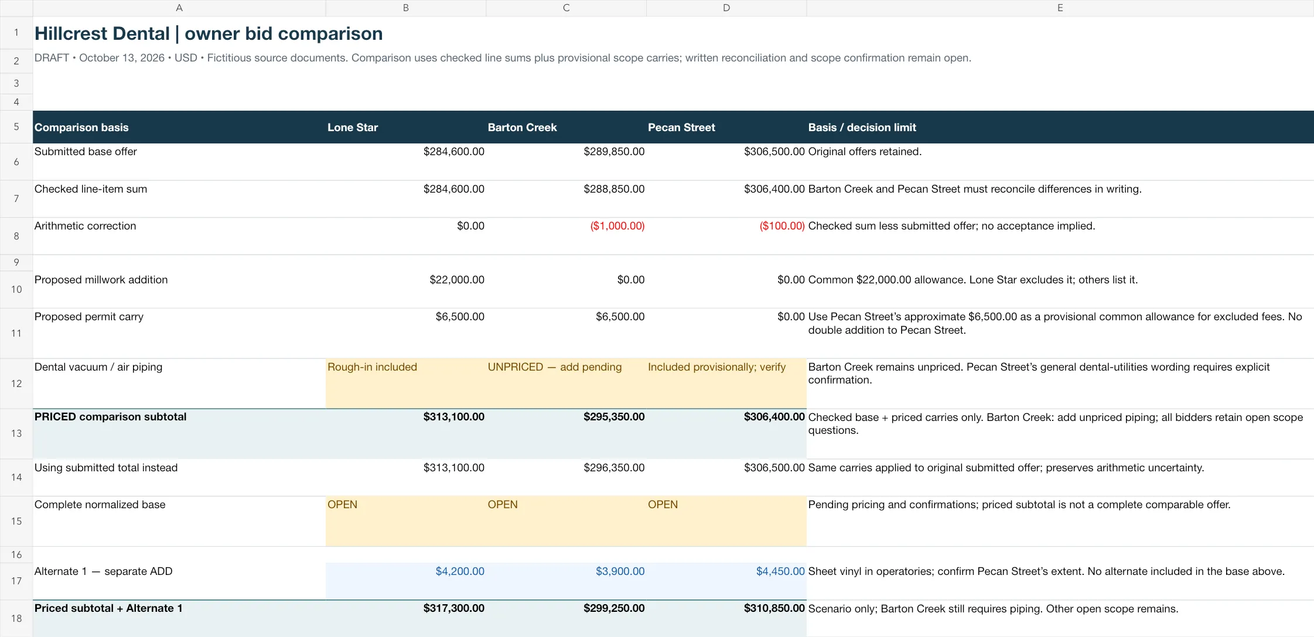Click the 'Complete normalized base' label

point(100,505)
